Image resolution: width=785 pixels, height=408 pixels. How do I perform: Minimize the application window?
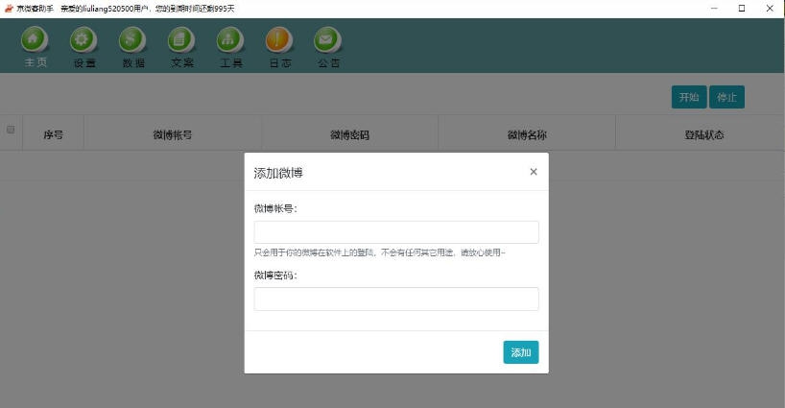coord(714,8)
